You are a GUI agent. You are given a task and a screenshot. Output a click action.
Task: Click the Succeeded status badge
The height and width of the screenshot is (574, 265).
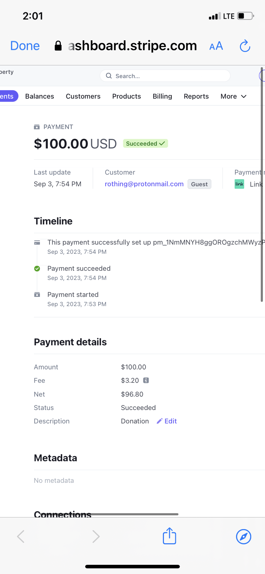click(145, 143)
